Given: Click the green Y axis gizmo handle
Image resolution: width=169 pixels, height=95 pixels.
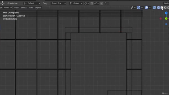Looking at the screenshot, I should click(x=166, y=19).
